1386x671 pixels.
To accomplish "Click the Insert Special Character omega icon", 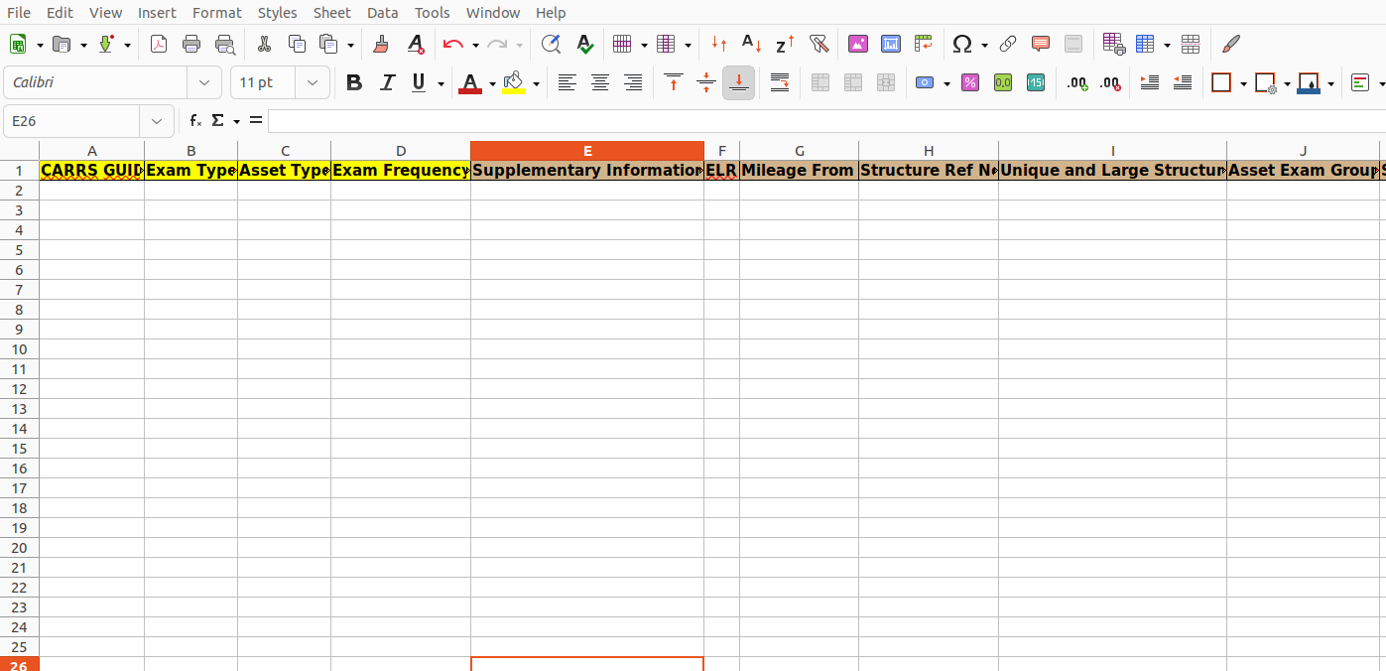I will tap(961, 44).
